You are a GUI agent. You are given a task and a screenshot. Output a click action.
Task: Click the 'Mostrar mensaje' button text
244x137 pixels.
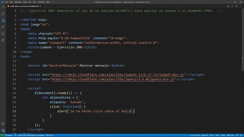tap(94, 65)
